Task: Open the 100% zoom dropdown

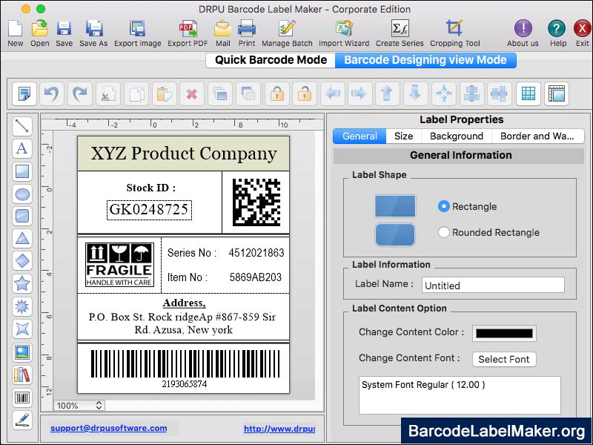Action: [x=79, y=406]
